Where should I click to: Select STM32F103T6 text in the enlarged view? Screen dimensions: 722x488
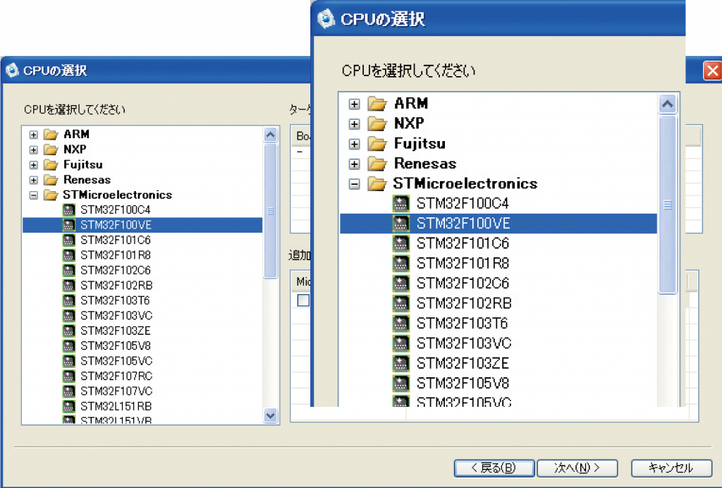[x=462, y=323]
